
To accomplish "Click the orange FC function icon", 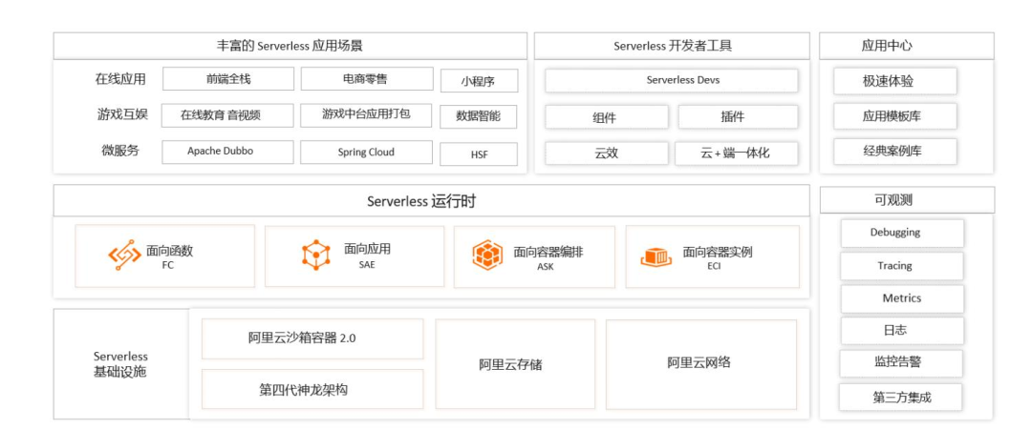I will tap(124, 256).
